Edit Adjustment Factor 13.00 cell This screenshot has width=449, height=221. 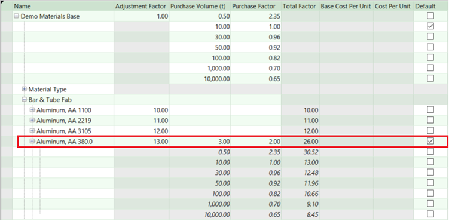142,142
